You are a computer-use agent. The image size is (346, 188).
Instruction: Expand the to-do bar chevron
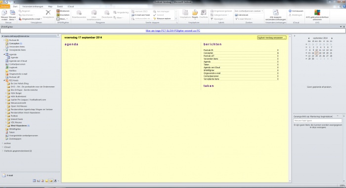click(x=295, y=36)
